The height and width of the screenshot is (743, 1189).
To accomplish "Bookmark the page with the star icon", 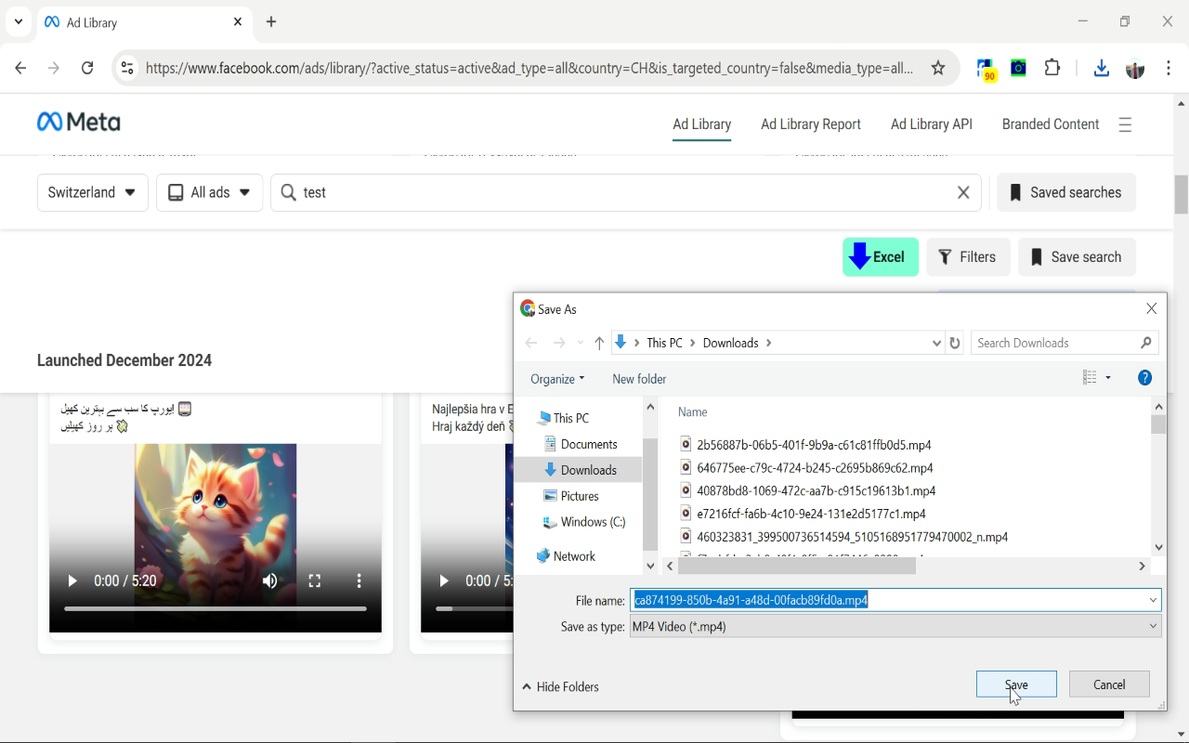I will [x=938, y=67].
